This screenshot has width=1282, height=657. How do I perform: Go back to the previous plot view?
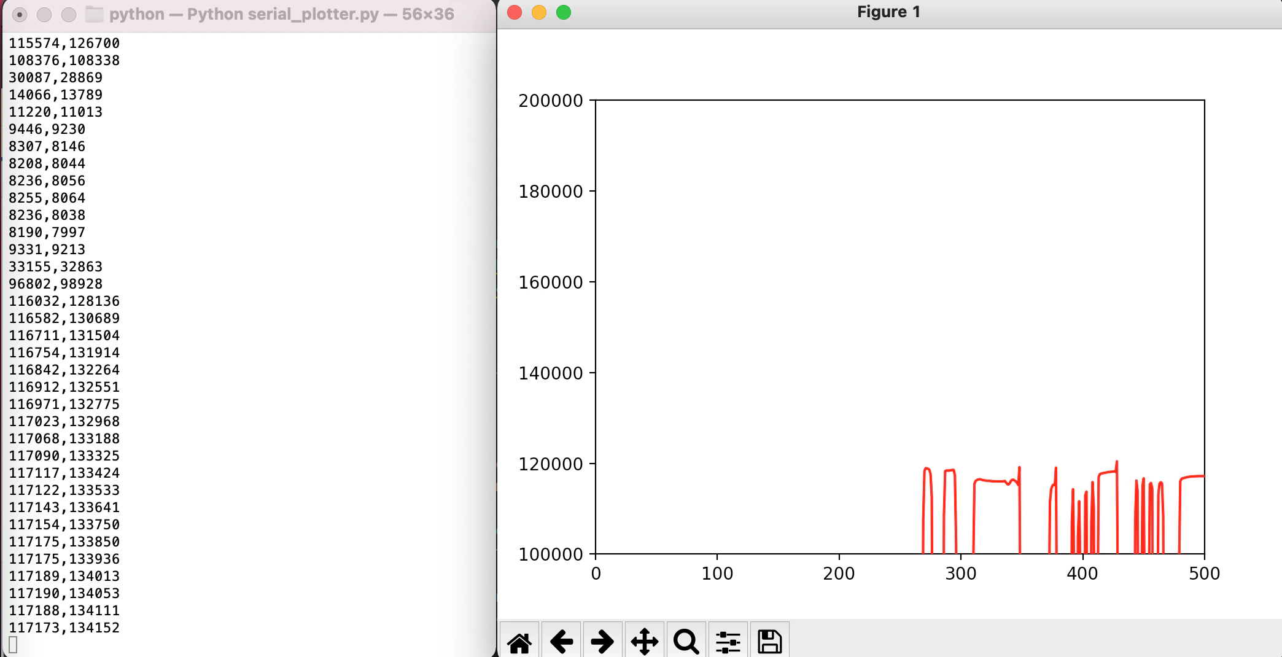pyautogui.click(x=561, y=642)
